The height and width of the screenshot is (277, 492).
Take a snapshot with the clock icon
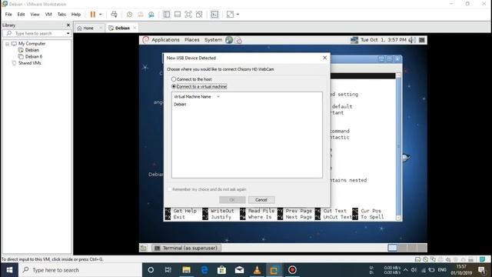129,15
